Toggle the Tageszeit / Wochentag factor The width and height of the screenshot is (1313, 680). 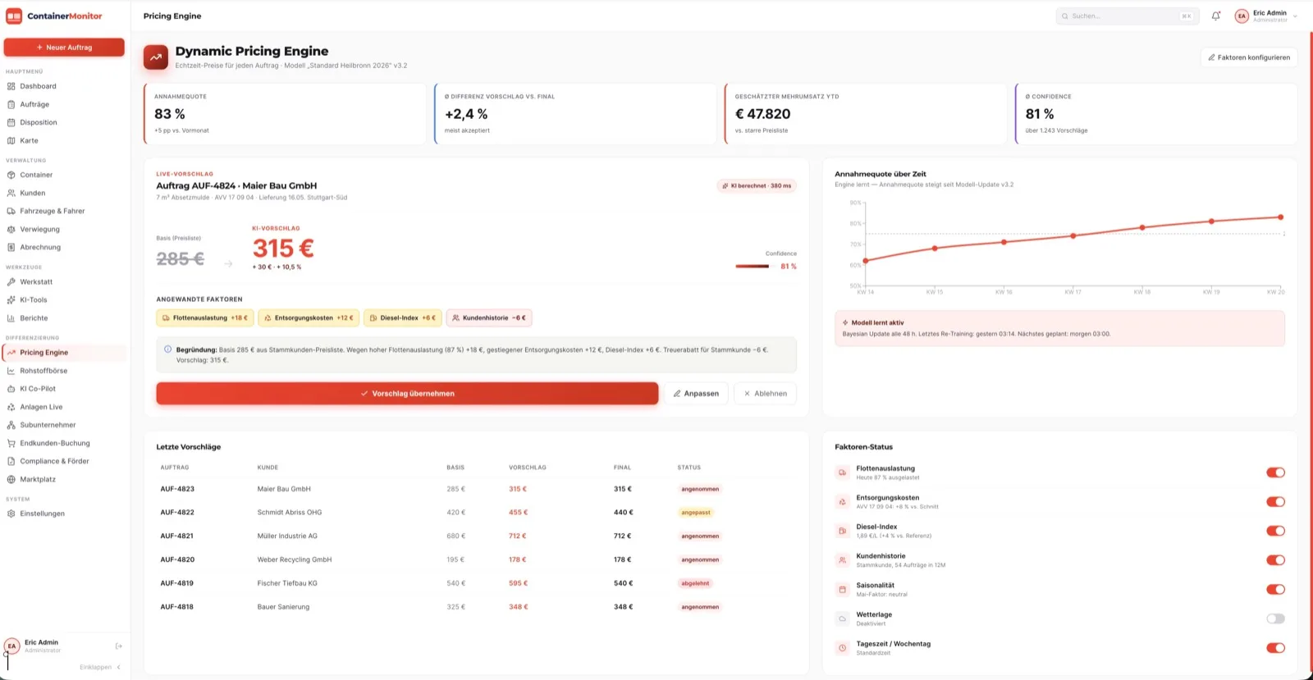click(x=1275, y=648)
